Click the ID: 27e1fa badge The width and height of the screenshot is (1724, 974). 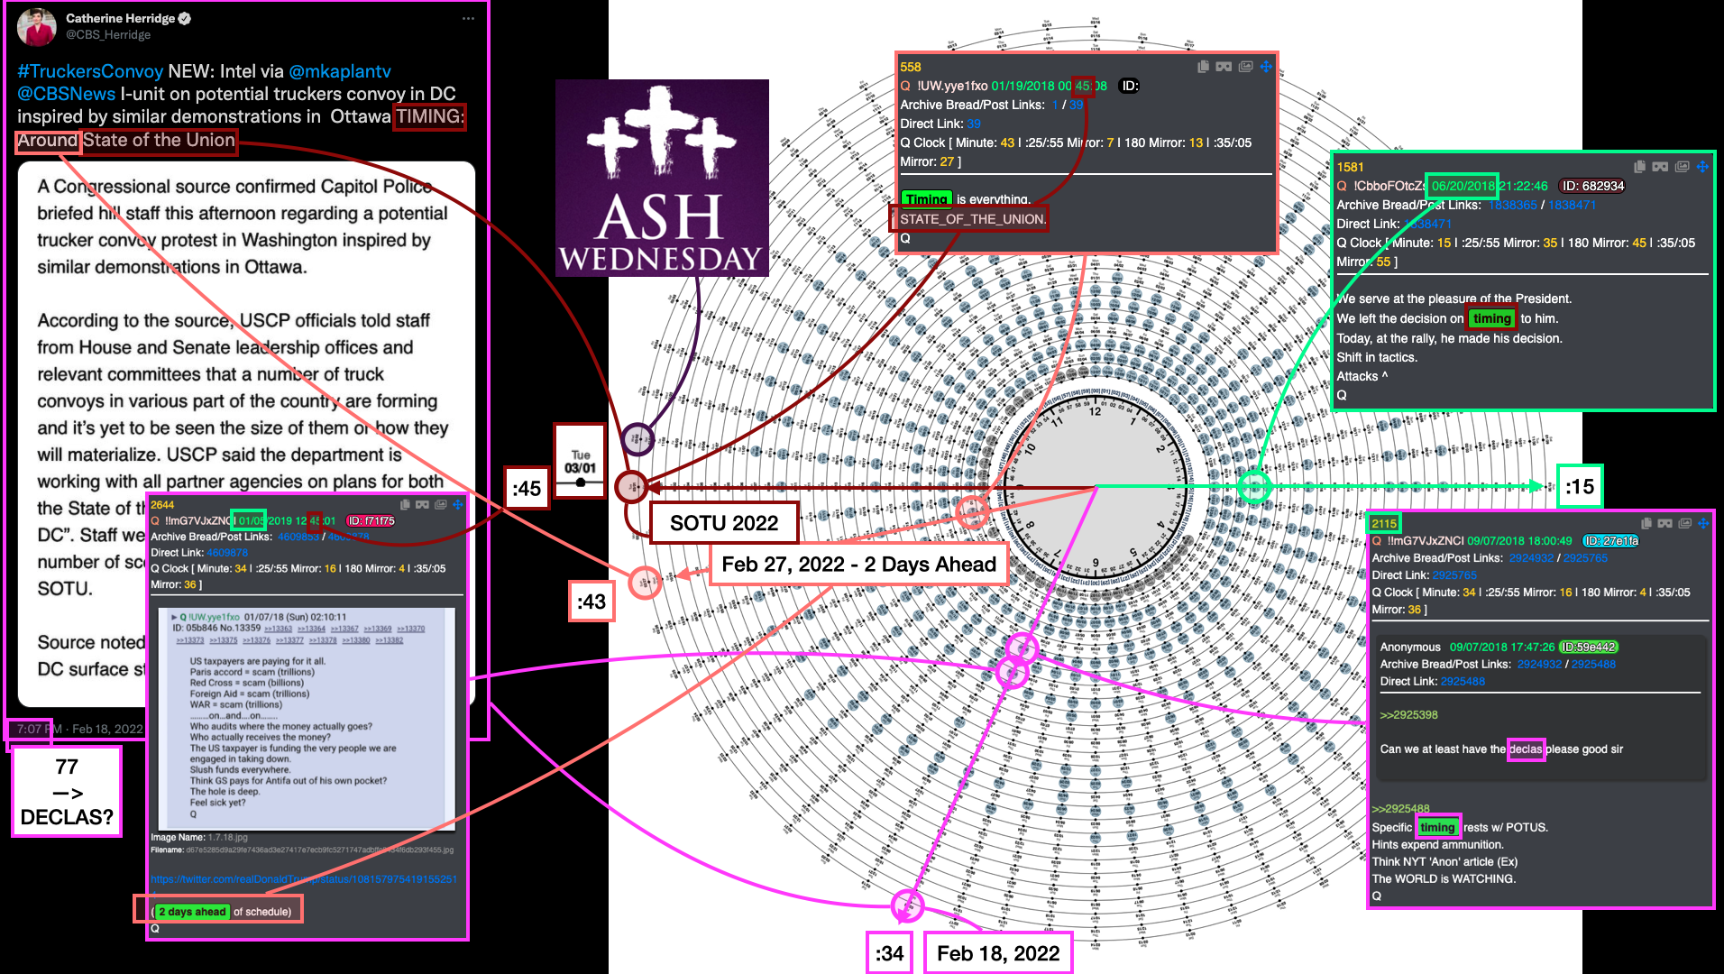[x=1611, y=541]
